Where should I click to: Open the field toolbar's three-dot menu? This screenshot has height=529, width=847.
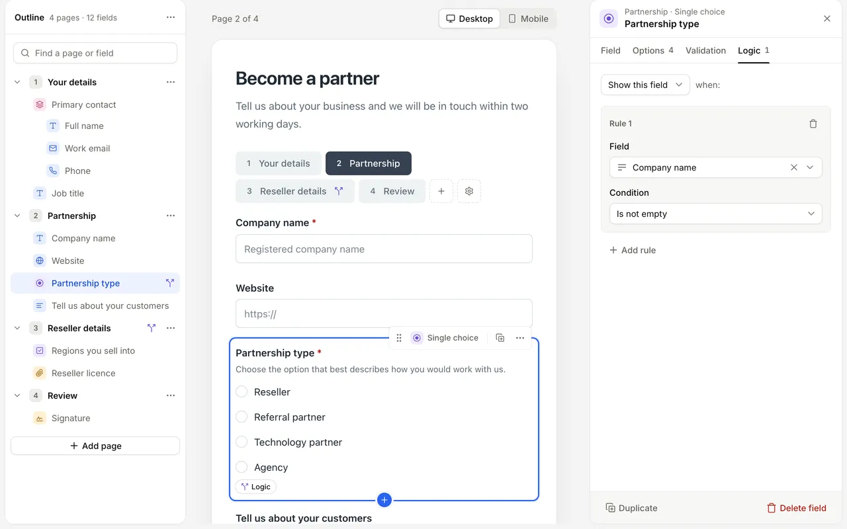(x=520, y=338)
